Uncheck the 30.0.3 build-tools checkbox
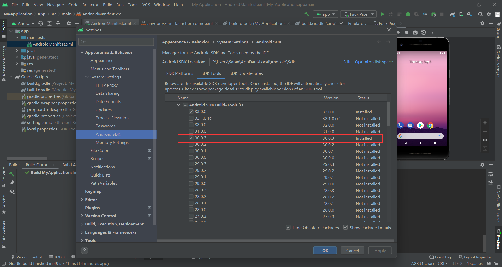Viewport: 502px width, 267px height. coord(191,138)
